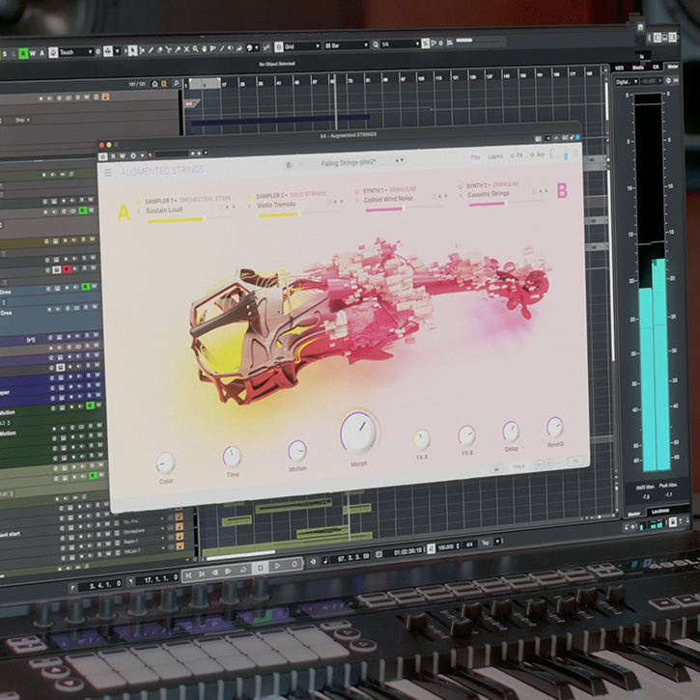
Task: Open the Grid snap type dropdown
Action: pyautogui.click(x=302, y=46)
